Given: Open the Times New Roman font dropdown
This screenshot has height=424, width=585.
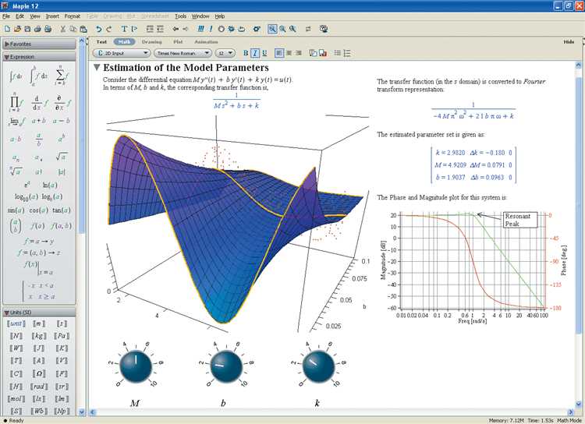Looking at the screenshot, I should (183, 53).
